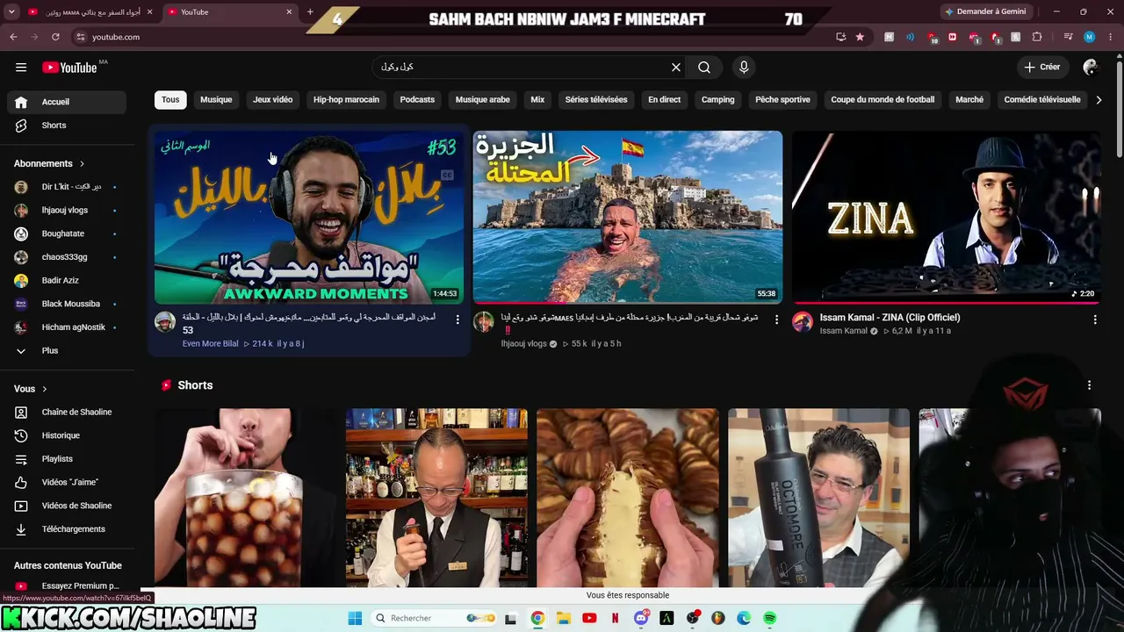Open the Créer button
This screenshot has height=632, width=1124.
point(1042,67)
